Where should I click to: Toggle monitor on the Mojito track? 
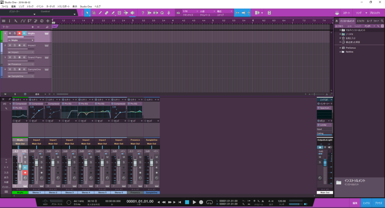click(24, 33)
